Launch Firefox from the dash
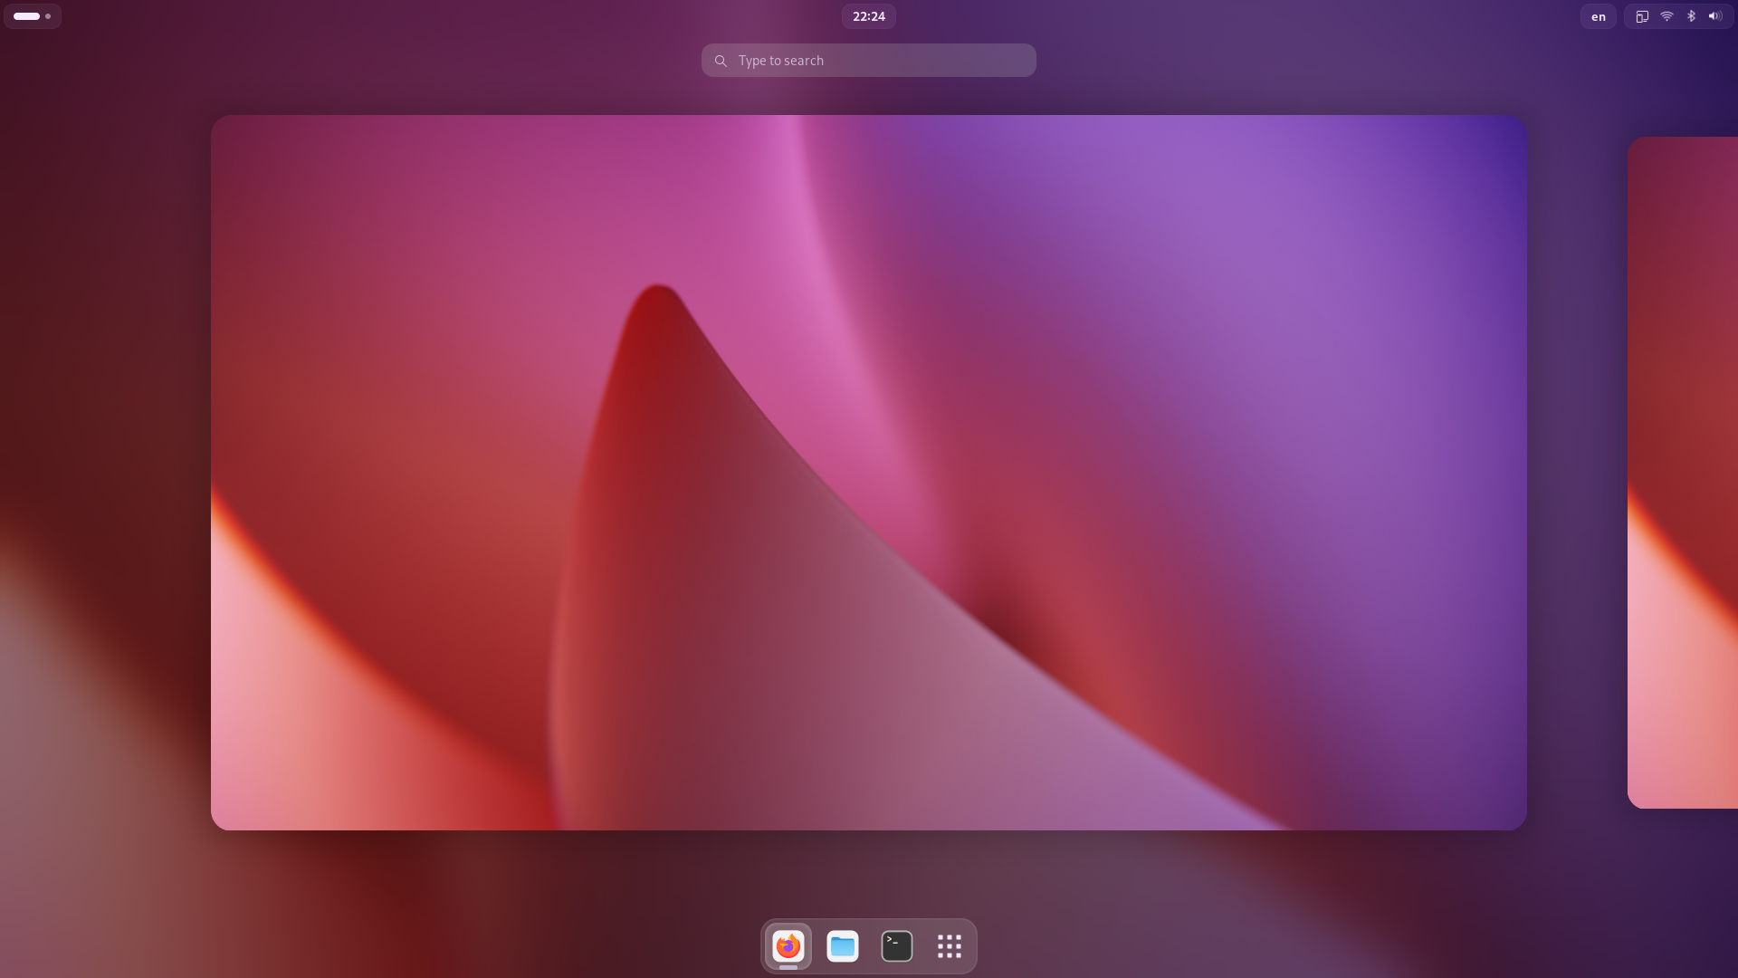This screenshot has width=1738, height=978. click(x=788, y=945)
